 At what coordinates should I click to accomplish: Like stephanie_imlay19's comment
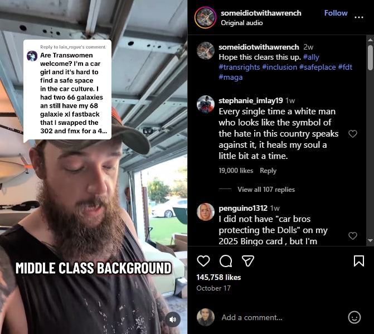(352, 134)
